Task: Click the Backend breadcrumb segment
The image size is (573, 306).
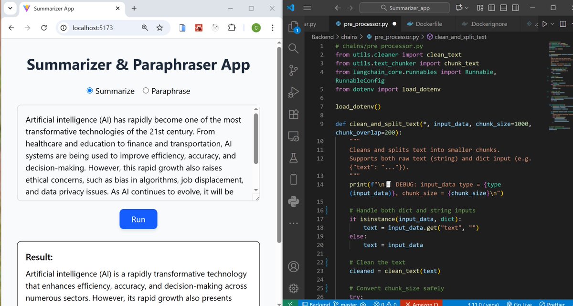Action: tap(323, 36)
